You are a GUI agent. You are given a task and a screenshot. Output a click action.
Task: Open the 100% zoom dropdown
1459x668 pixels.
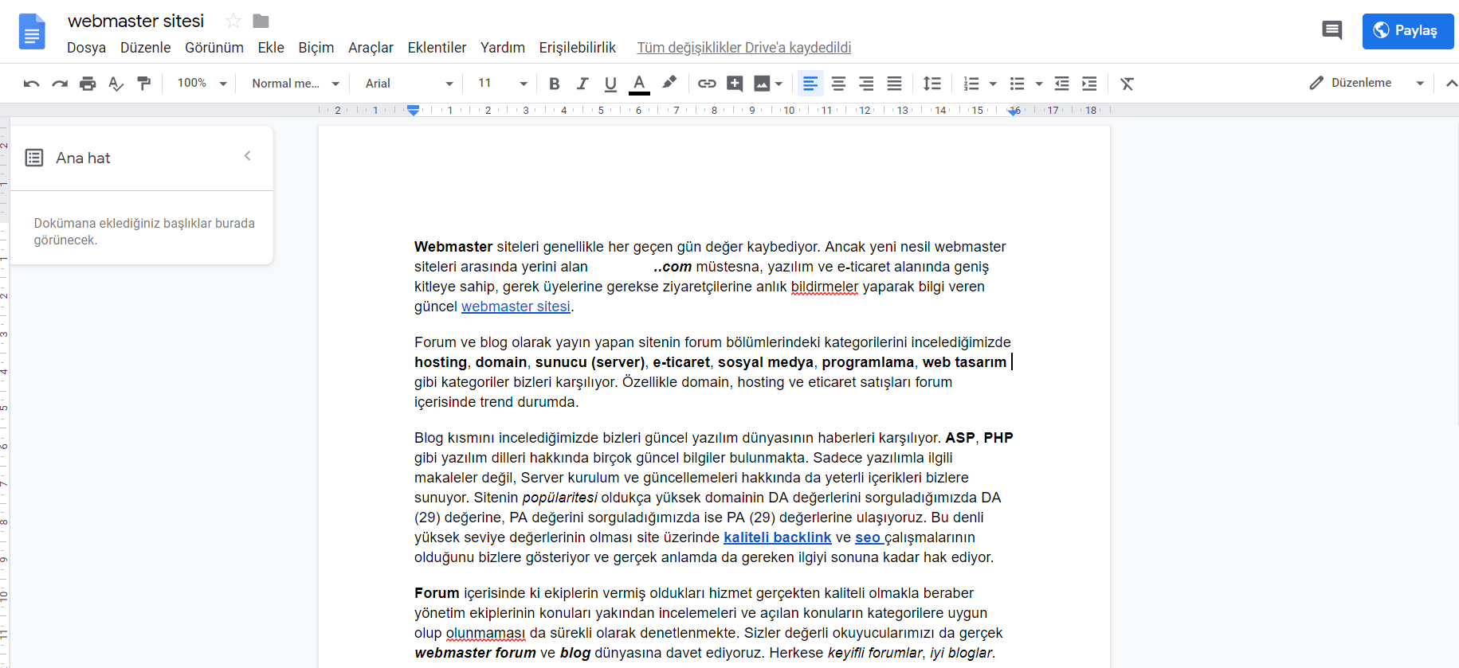click(202, 84)
